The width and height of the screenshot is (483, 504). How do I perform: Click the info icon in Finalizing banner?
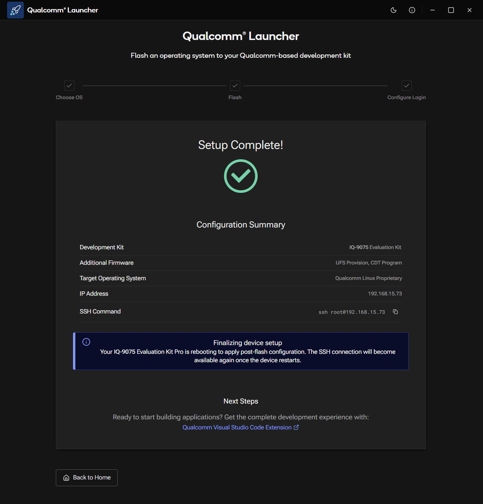click(x=86, y=342)
